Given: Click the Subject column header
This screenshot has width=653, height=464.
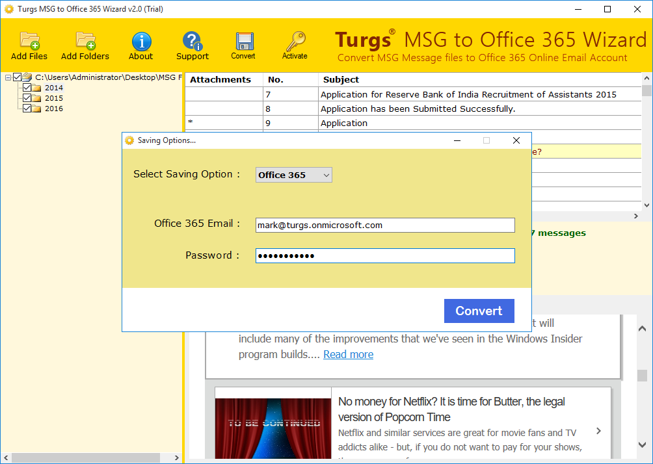Looking at the screenshot, I should 480,80.
